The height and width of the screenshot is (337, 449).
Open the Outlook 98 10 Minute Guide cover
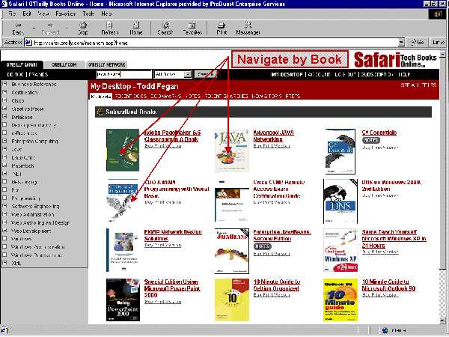tap(340, 300)
